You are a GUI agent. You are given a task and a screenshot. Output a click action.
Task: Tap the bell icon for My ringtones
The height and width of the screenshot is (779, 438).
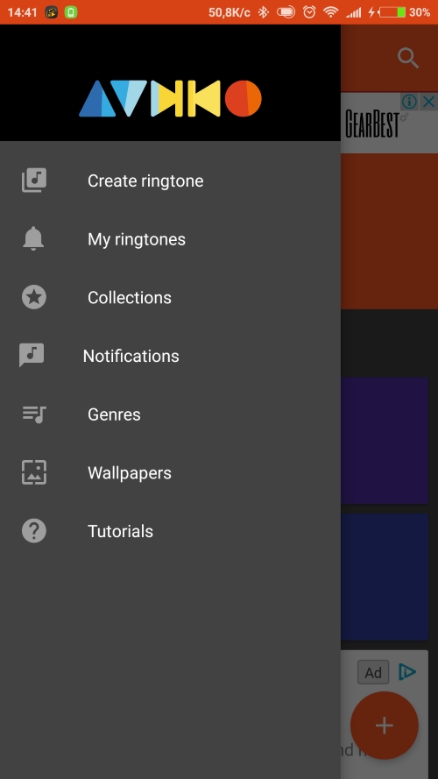click(33, 238)
